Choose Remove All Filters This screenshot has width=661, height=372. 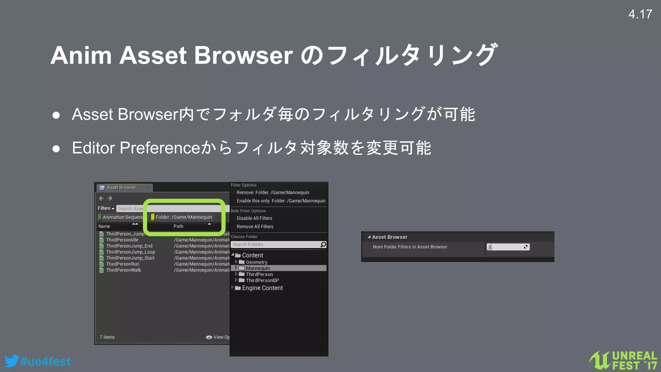click(255, 227)
